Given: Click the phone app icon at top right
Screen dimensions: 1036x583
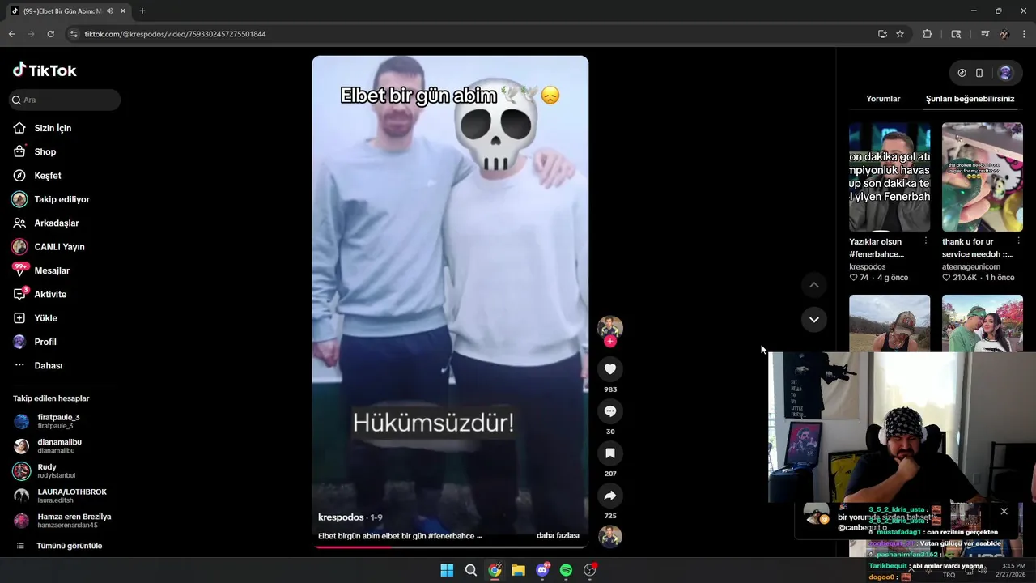Looking at the screenshot, I should [979, 73].
